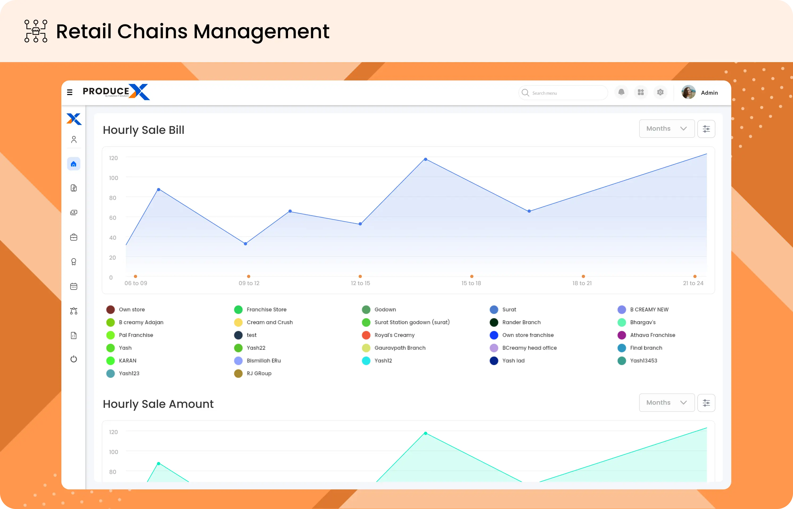Focus the Search menu field

(x=563, y=93)
